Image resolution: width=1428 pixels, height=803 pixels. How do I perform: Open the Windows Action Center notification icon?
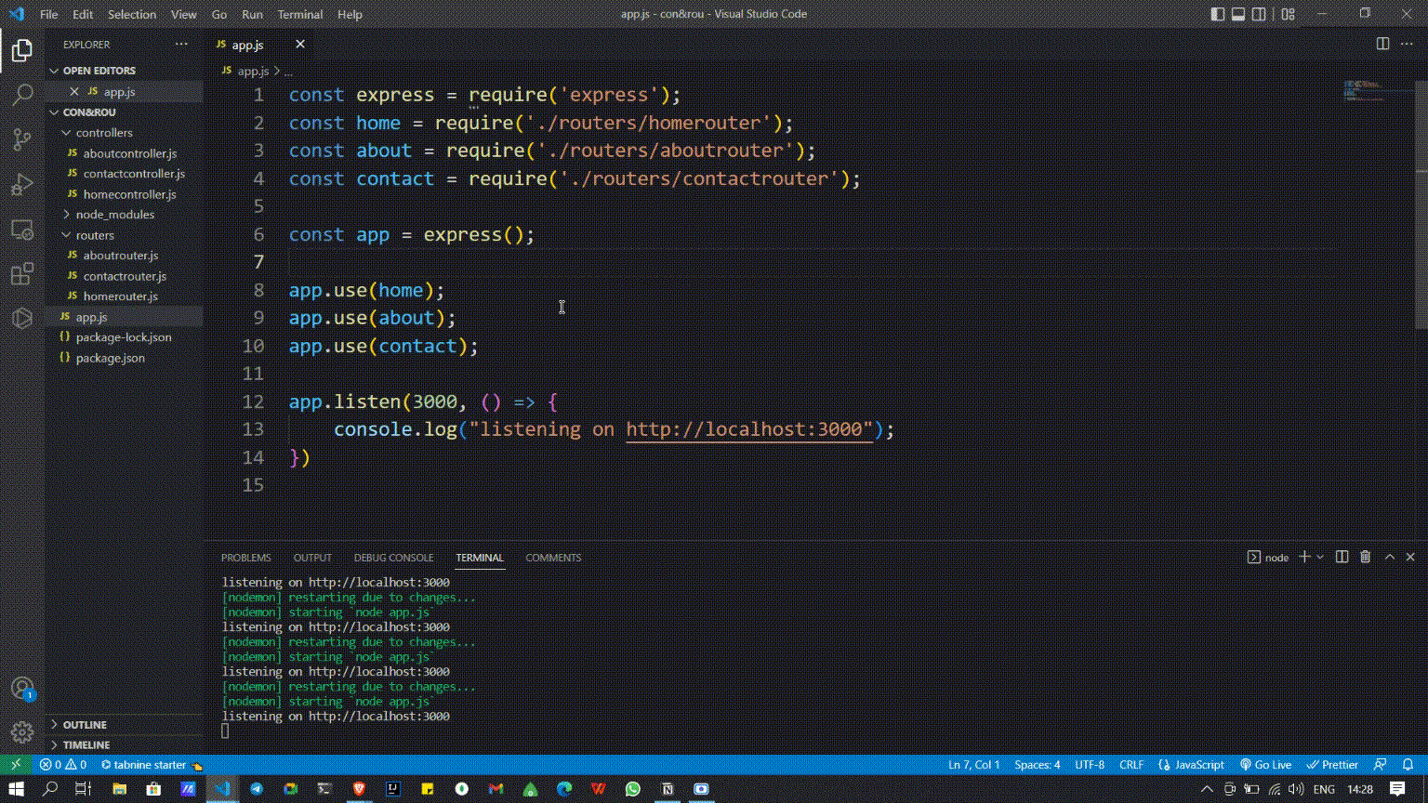pos(1397,789)
